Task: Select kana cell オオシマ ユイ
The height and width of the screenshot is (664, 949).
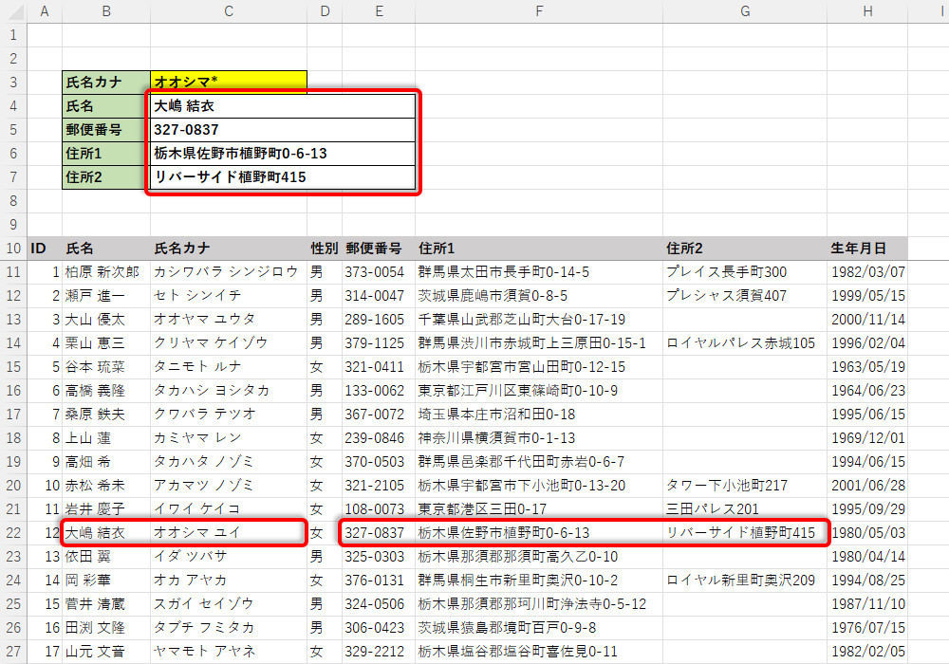Action: (x=228, y=533)
